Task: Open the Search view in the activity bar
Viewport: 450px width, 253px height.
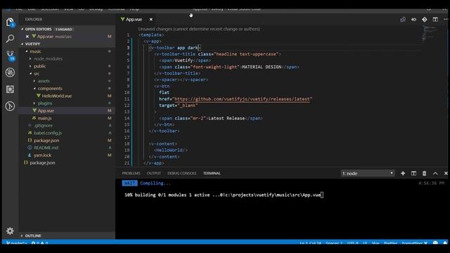Action: coord(10,39)
